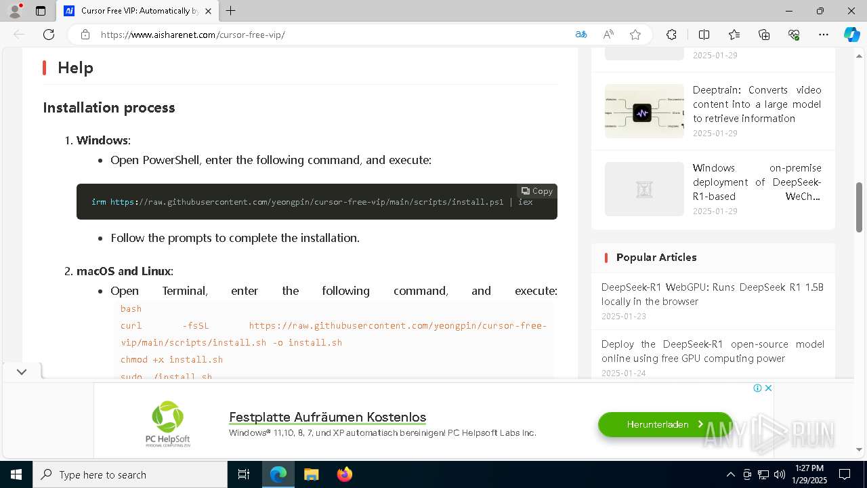Open Collections panel
The height and width of the screenshot is (488, 867).
(x=764, y=35)
